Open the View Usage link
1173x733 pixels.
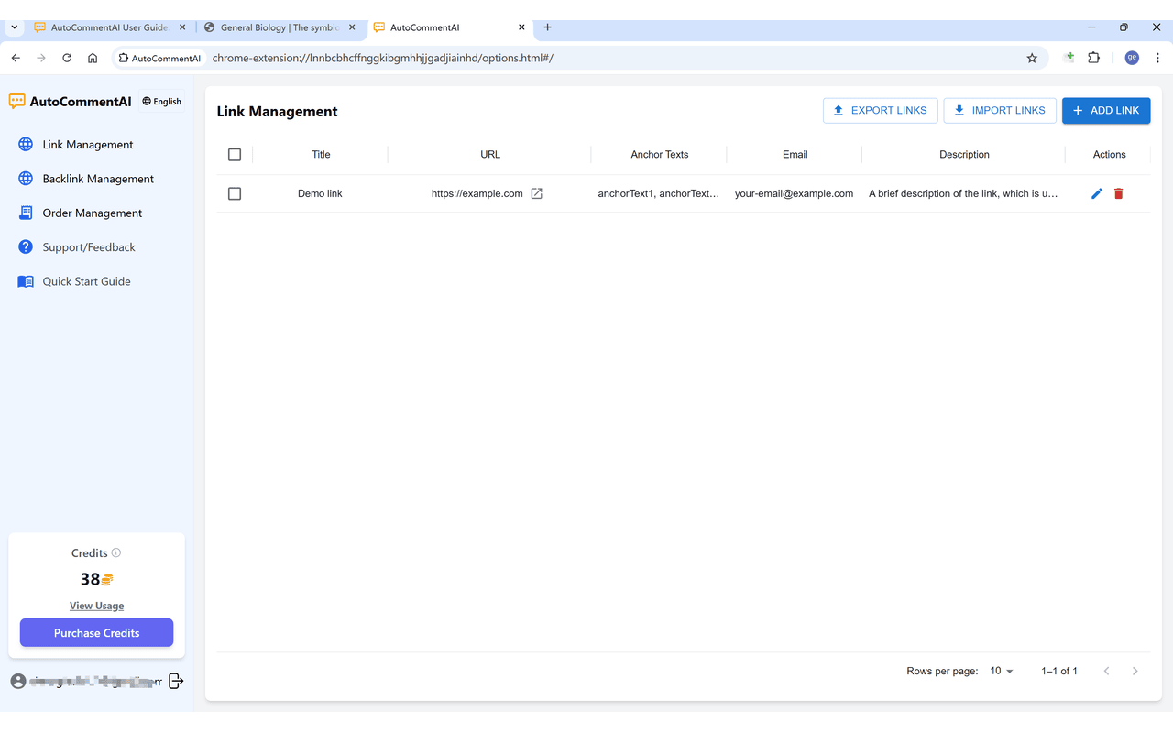(96, 606)
